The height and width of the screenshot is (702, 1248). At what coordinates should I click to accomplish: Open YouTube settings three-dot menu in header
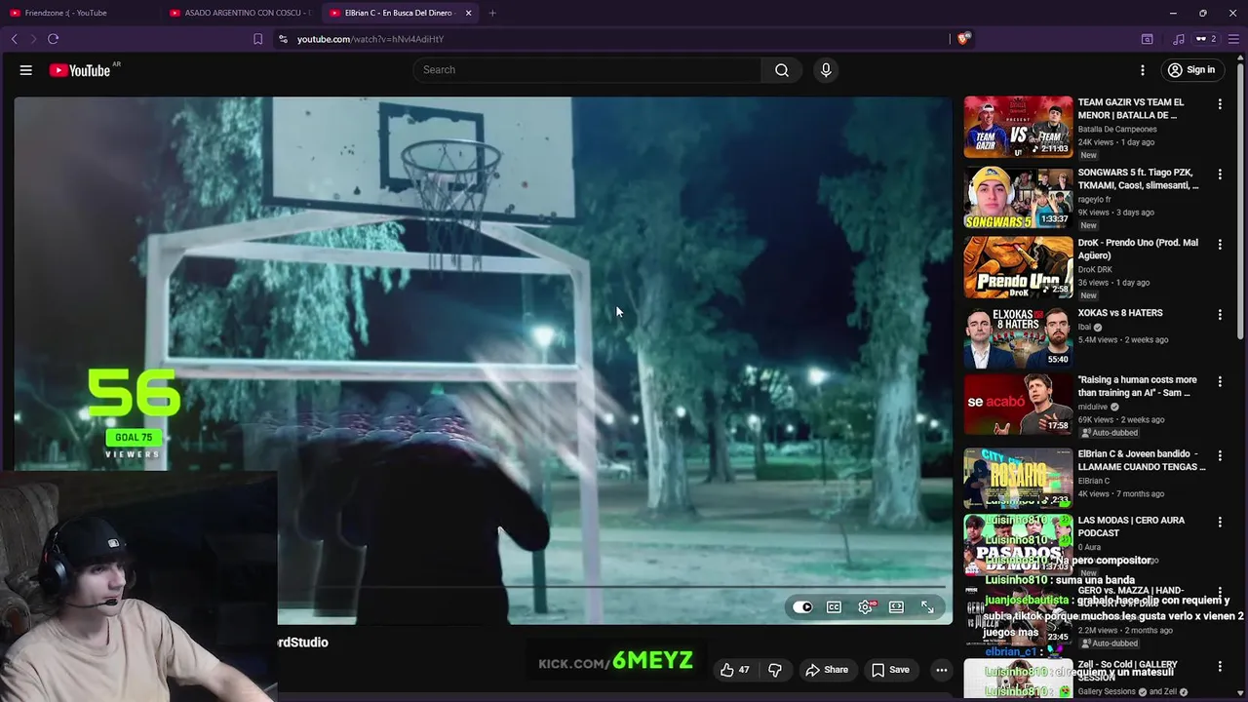point(1143,70)
